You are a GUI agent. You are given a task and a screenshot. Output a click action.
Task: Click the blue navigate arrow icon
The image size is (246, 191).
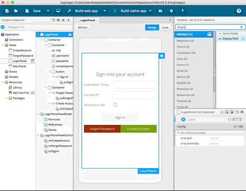point(3,27)
